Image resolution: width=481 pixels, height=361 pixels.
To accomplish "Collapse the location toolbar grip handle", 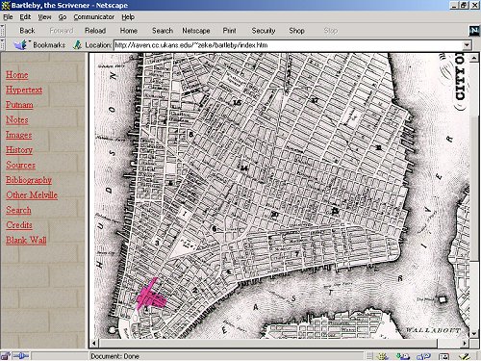I will point(2,44).
